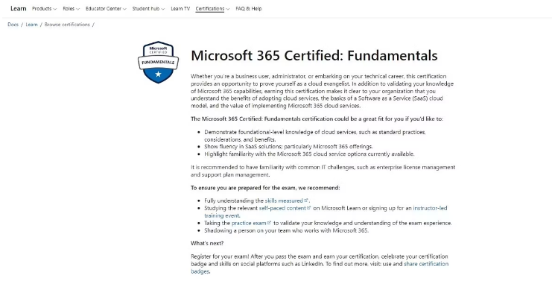Click "Shadowing a person on your team" bullet

click(286, 230)
